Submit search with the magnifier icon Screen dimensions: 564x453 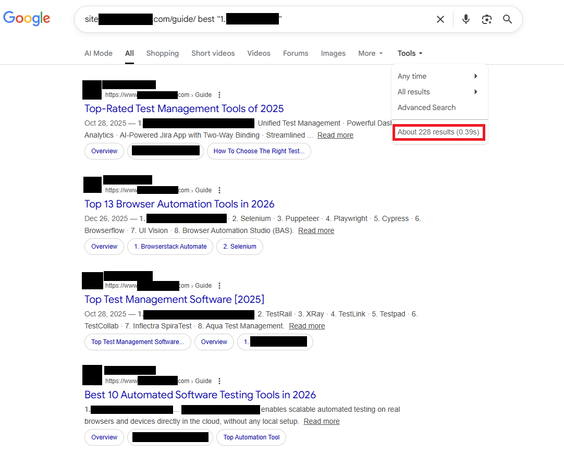coord(507,19)
